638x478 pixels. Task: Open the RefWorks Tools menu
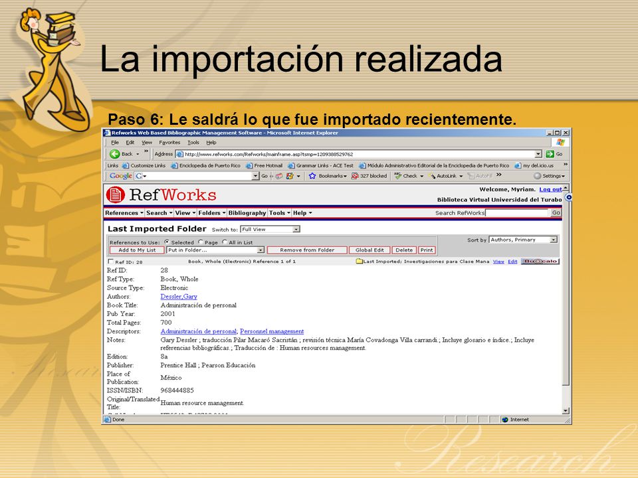[x=280, y=213]
